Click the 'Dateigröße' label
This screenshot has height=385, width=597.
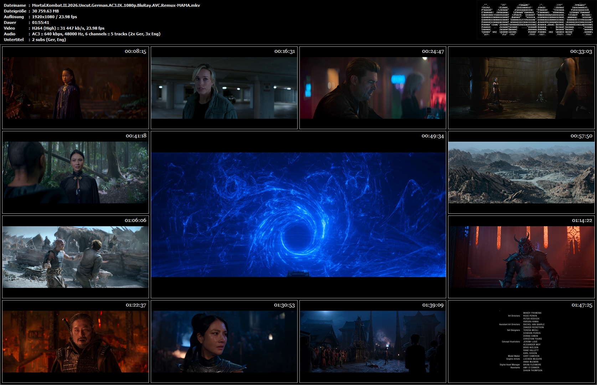[15, 11]
